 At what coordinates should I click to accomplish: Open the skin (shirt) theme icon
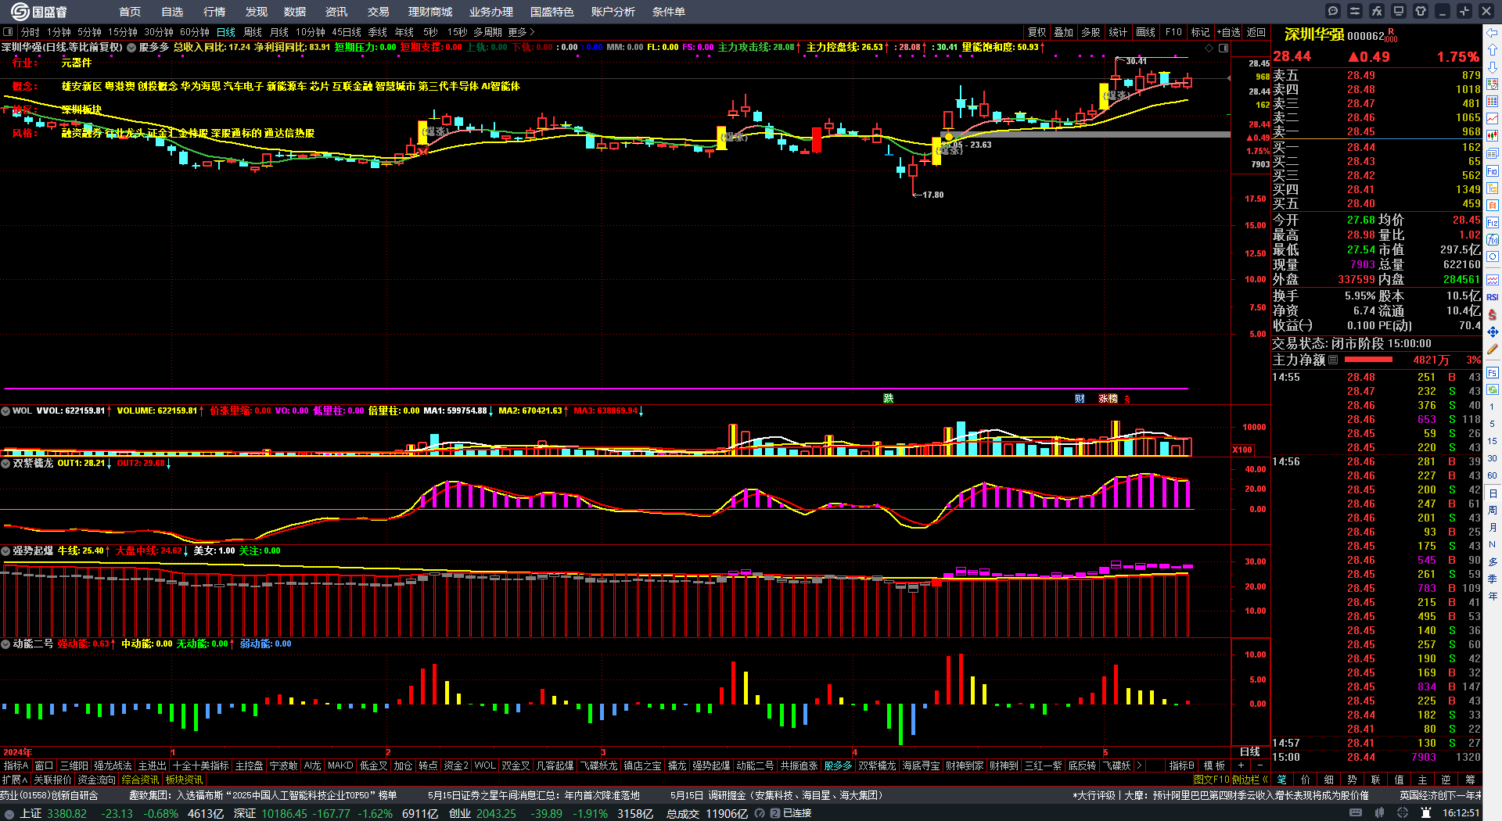[x=1421, y=11]
